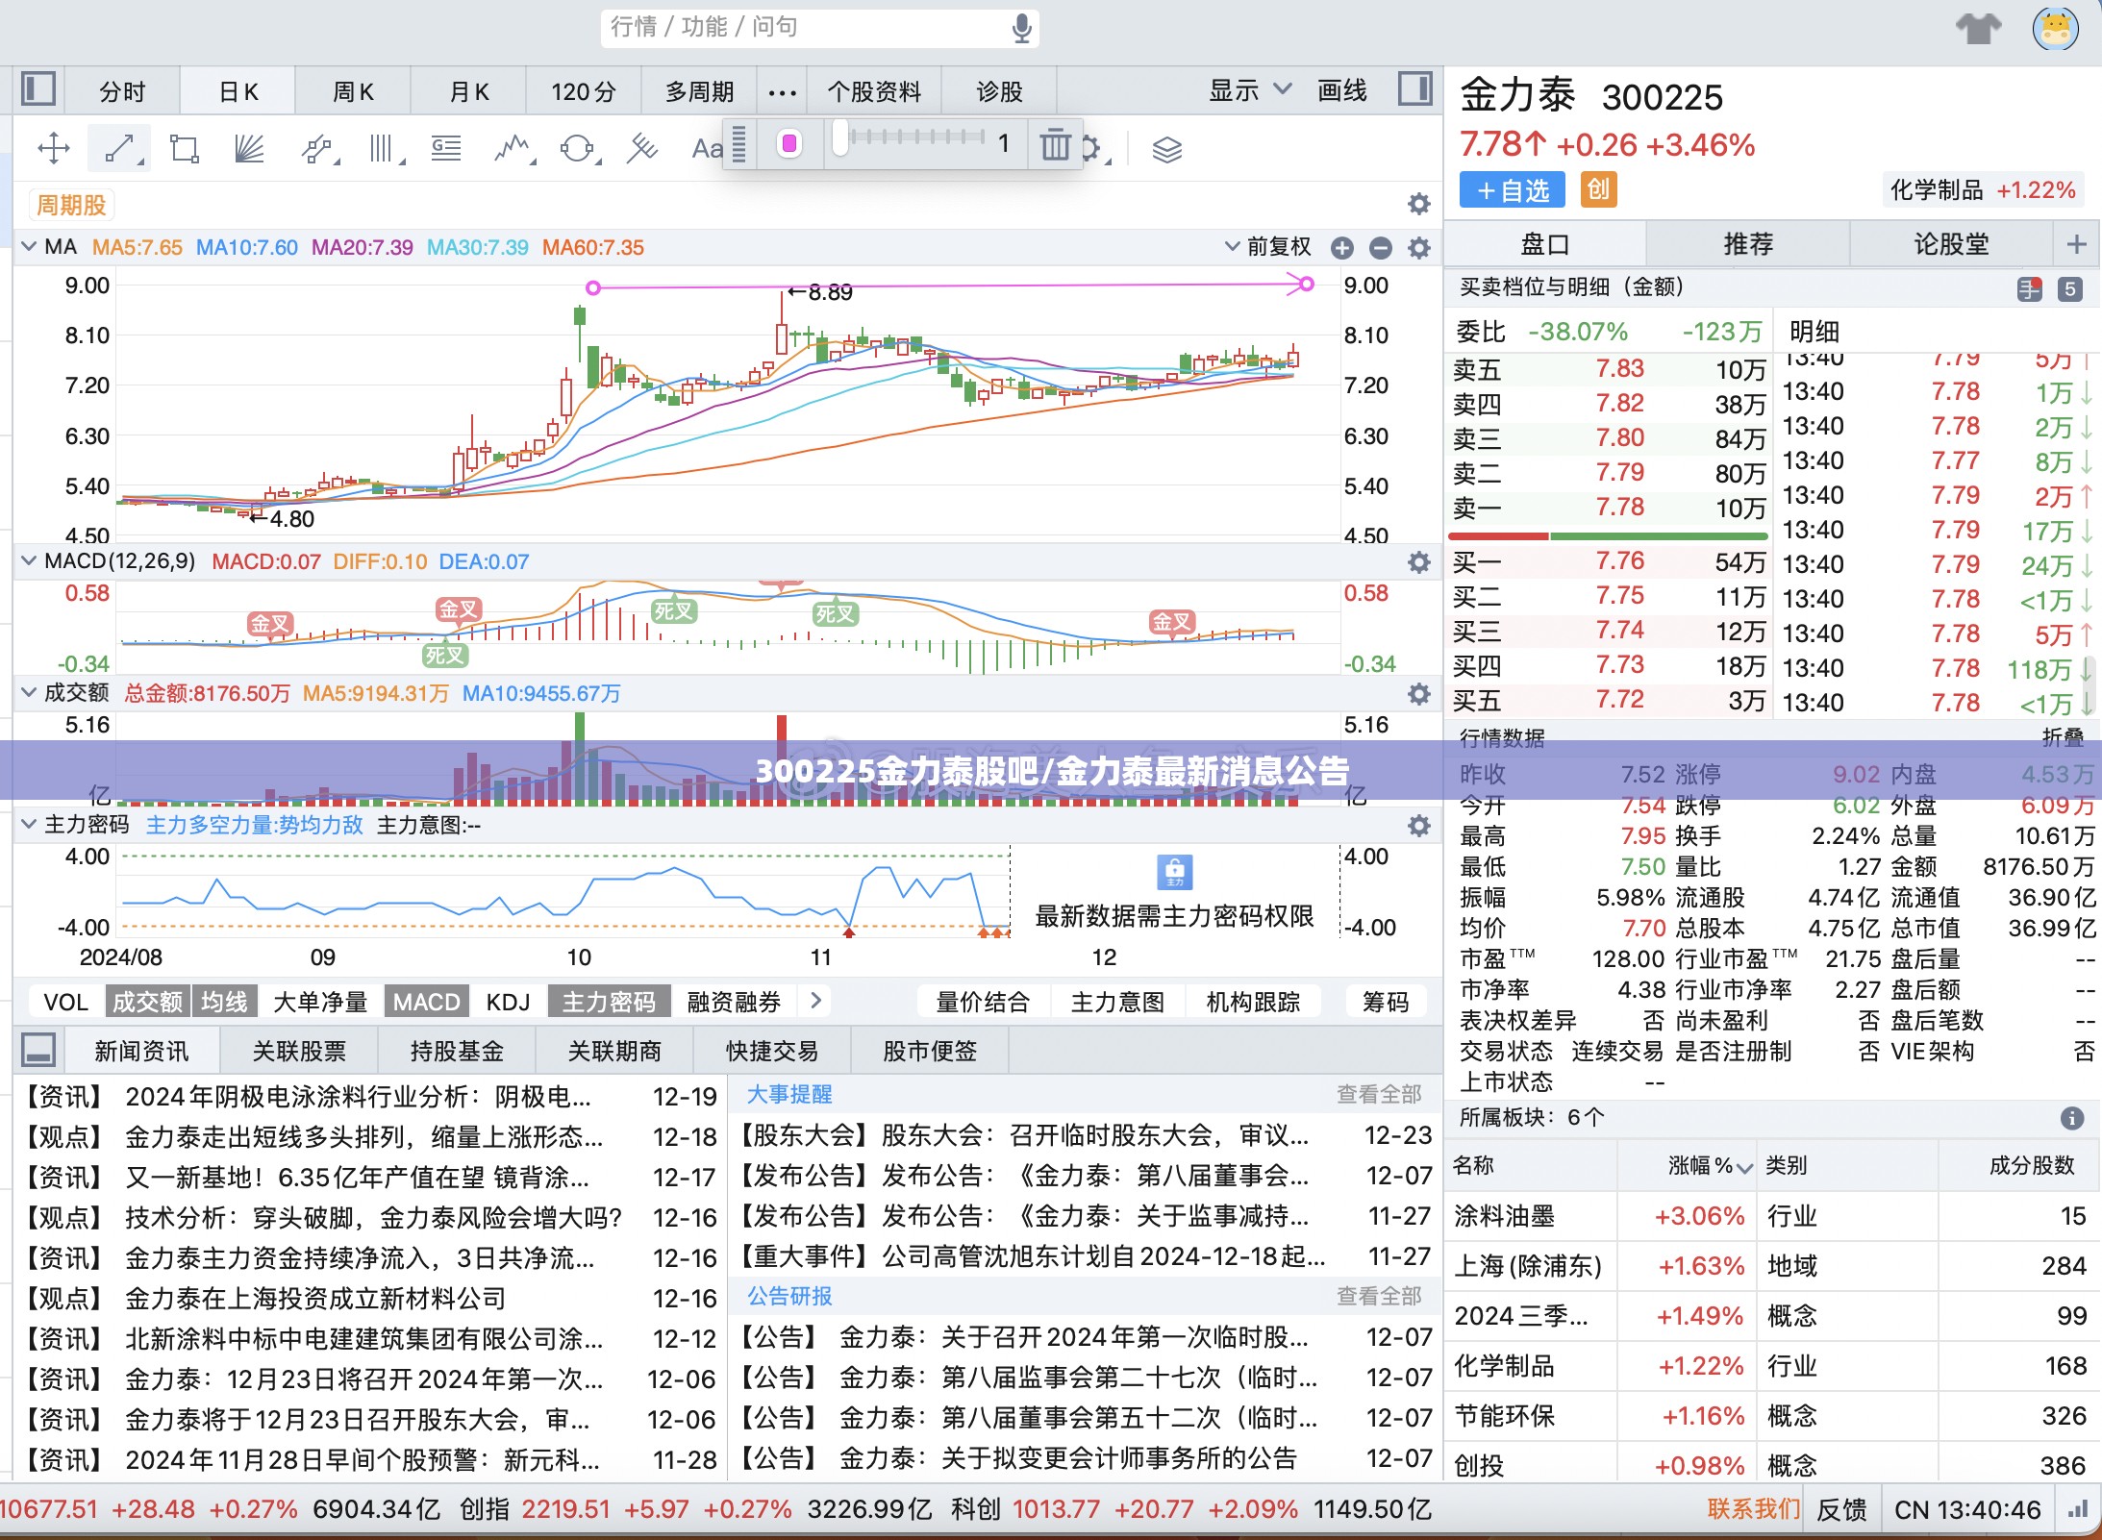This screenshot has height=1540, width=2102.
Task: Toggle the KDJ indicator button
Action: [508, 1002]
